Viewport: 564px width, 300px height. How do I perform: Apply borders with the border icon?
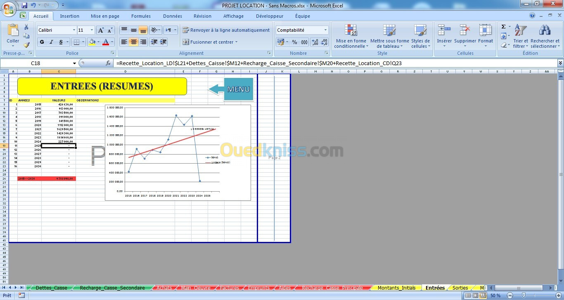point(76,42)
